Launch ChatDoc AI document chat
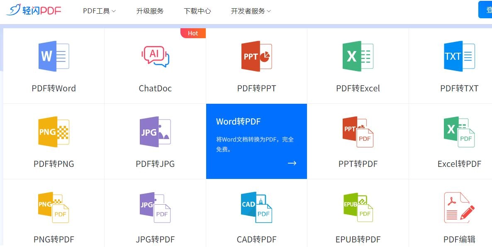 pos(155,66)
